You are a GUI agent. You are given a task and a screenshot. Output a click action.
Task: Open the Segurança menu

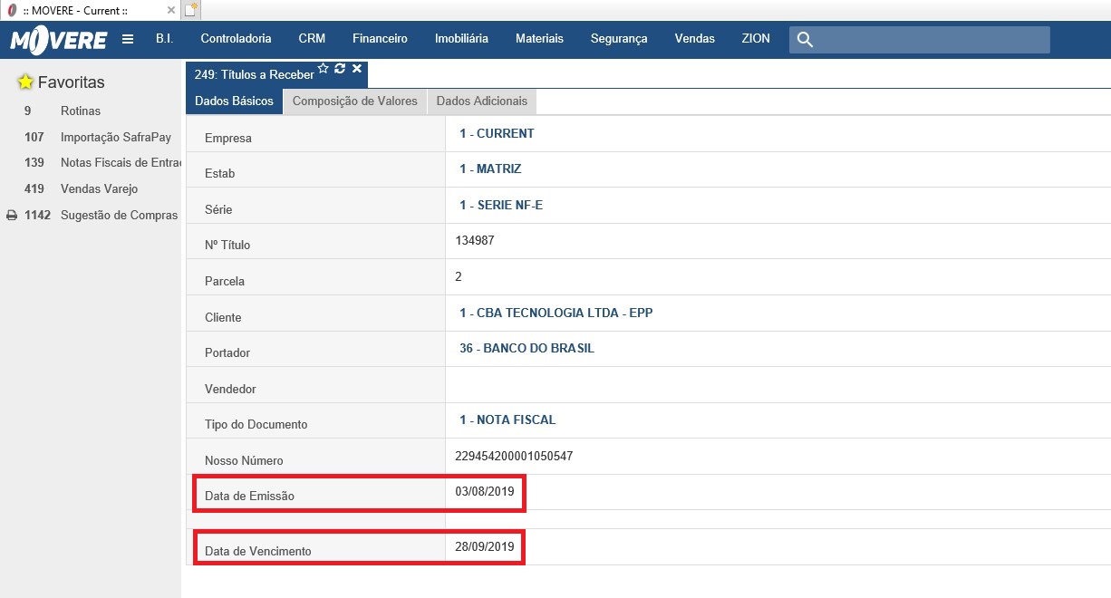[619, 39]
